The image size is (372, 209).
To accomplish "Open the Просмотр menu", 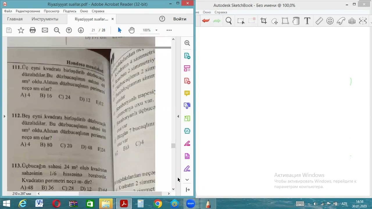I will (51, 11).
